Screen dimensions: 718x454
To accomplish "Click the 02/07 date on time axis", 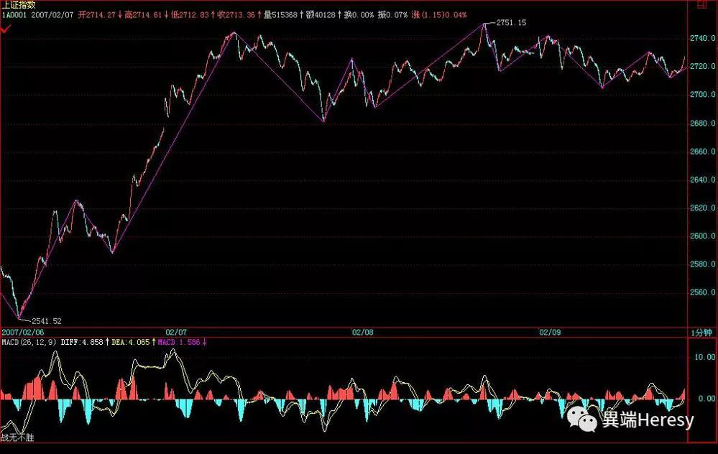I will click(x=176, y=333).
